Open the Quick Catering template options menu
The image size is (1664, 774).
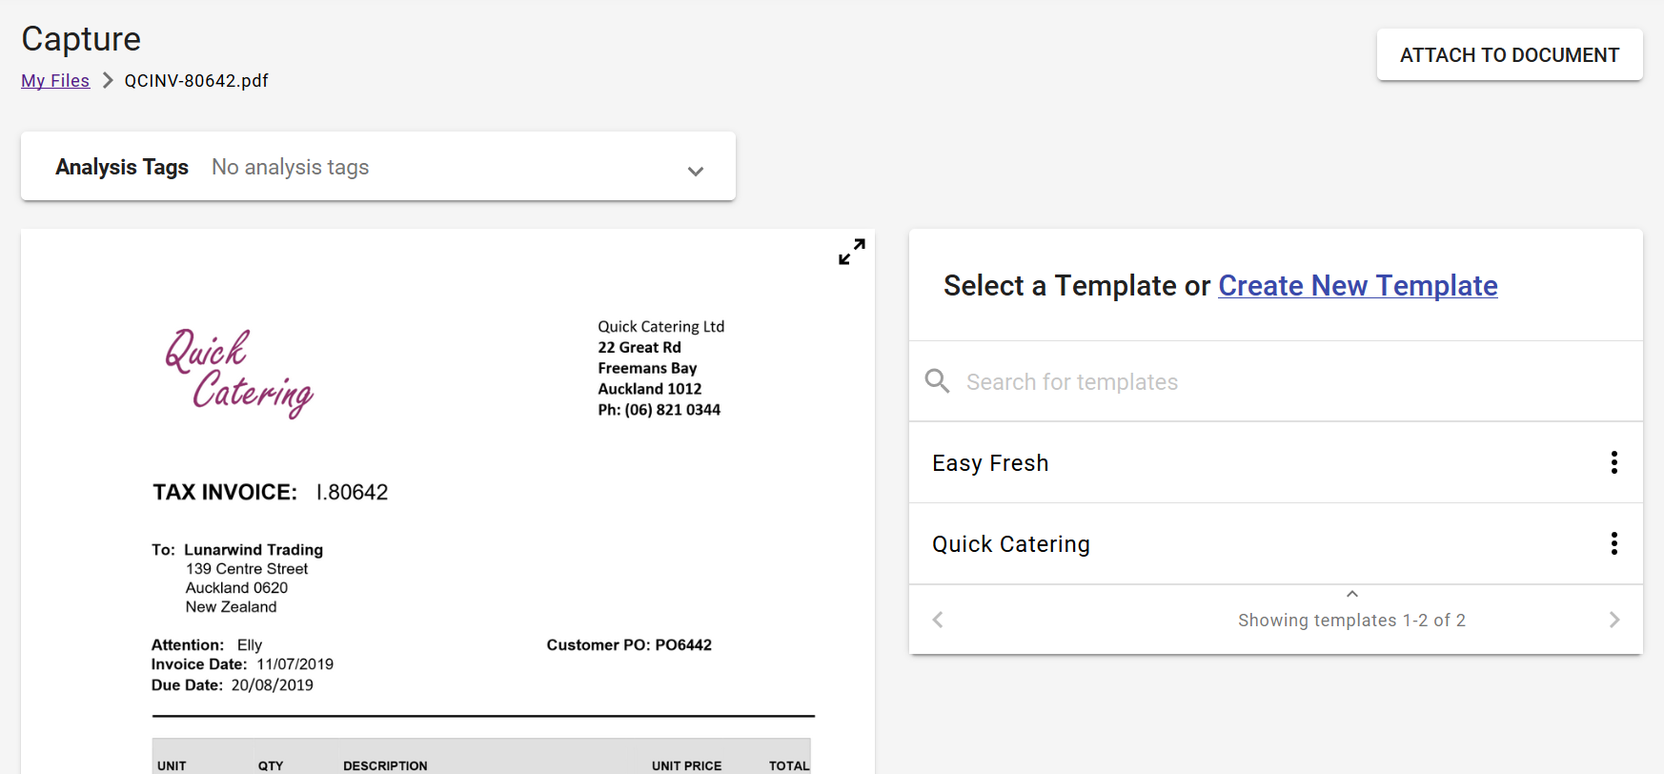[x=1614, y=543]
